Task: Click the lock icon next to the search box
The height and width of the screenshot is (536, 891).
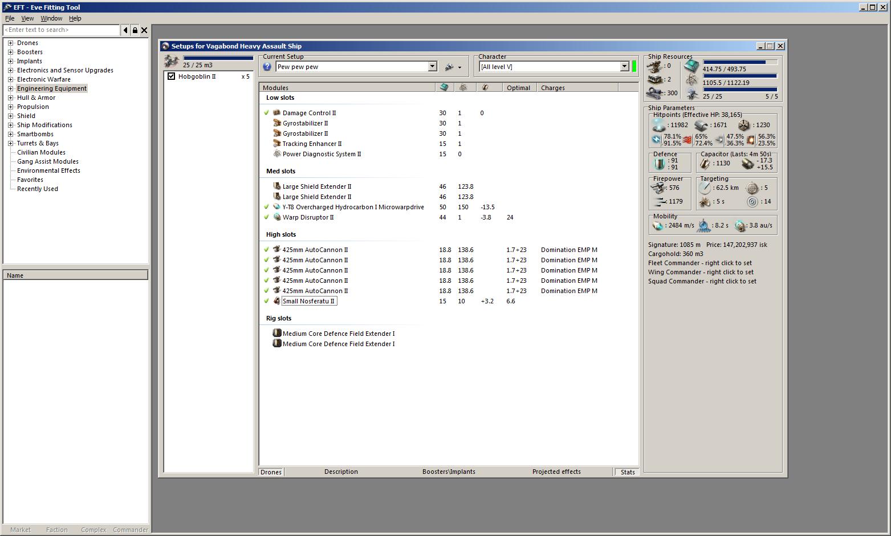Action: pos(135,30)
